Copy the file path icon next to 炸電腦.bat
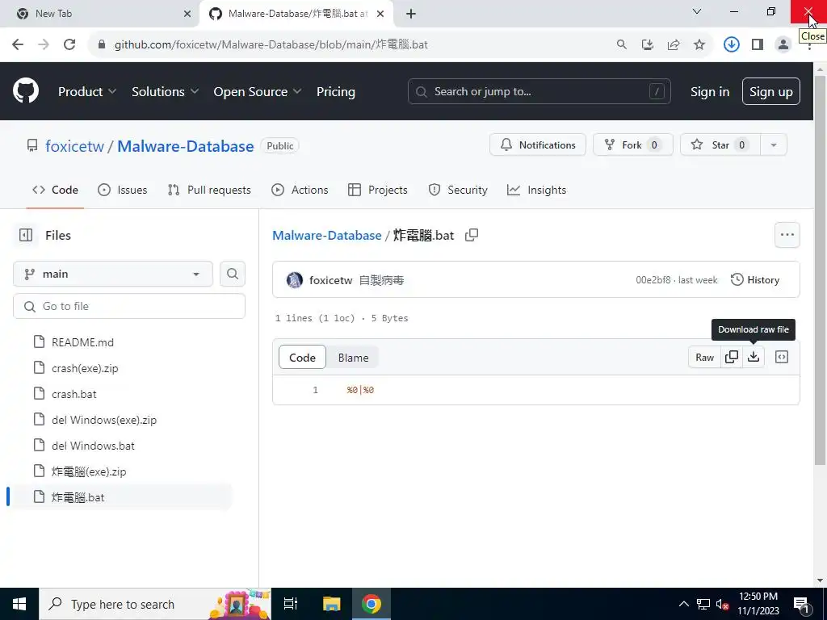 coord(472,235)
